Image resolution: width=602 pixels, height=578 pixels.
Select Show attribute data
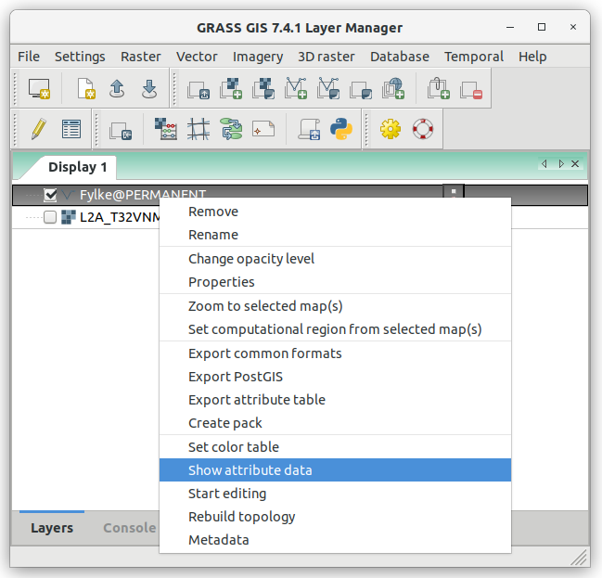(335, 470)
